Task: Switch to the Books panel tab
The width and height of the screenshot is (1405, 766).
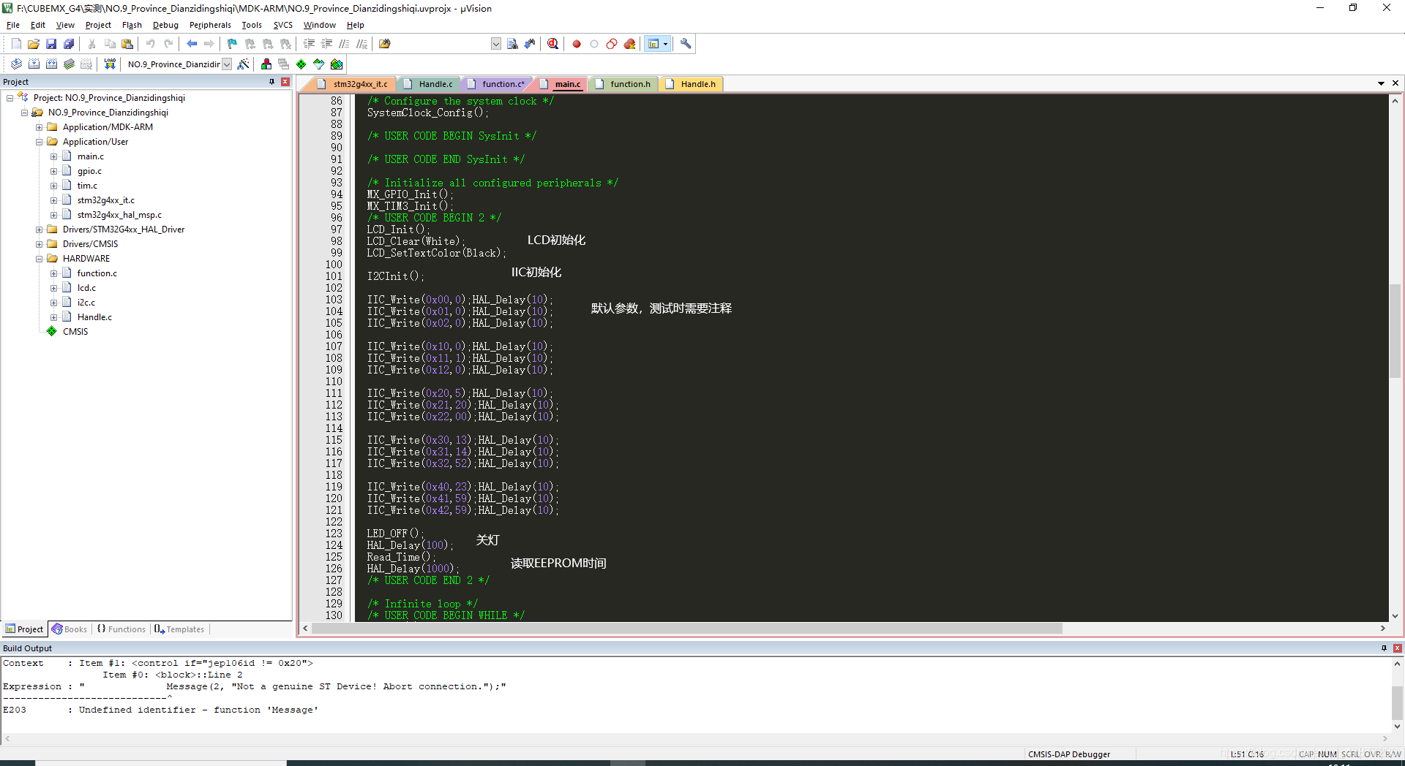Action: coord(70,629)
